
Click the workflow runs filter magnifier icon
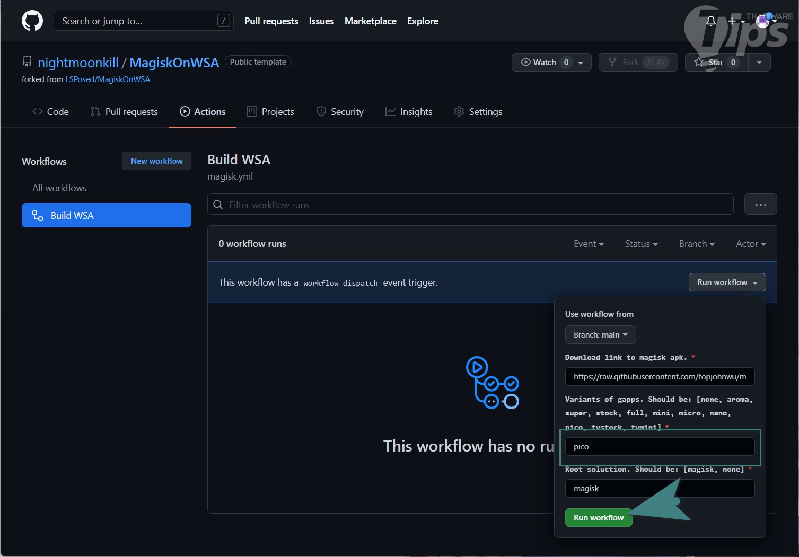[x=218, y=205]
